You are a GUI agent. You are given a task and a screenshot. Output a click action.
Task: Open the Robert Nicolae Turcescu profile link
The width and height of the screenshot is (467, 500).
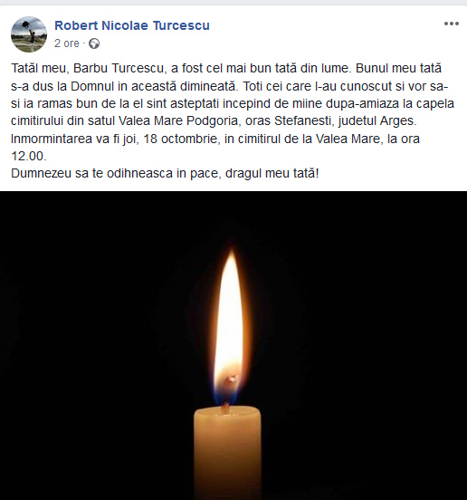tap(132, 25)
